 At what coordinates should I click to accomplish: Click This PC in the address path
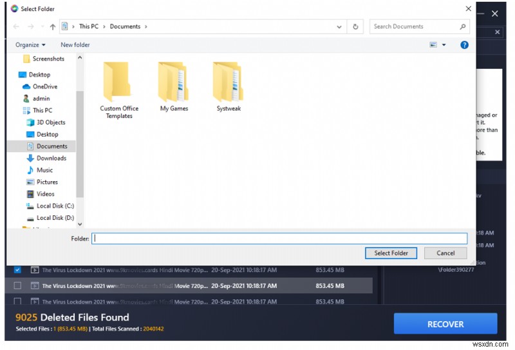click(x=89, y=26)
